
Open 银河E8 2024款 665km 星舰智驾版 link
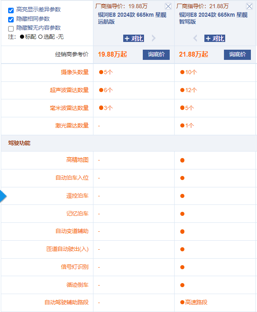coord(213,18)
